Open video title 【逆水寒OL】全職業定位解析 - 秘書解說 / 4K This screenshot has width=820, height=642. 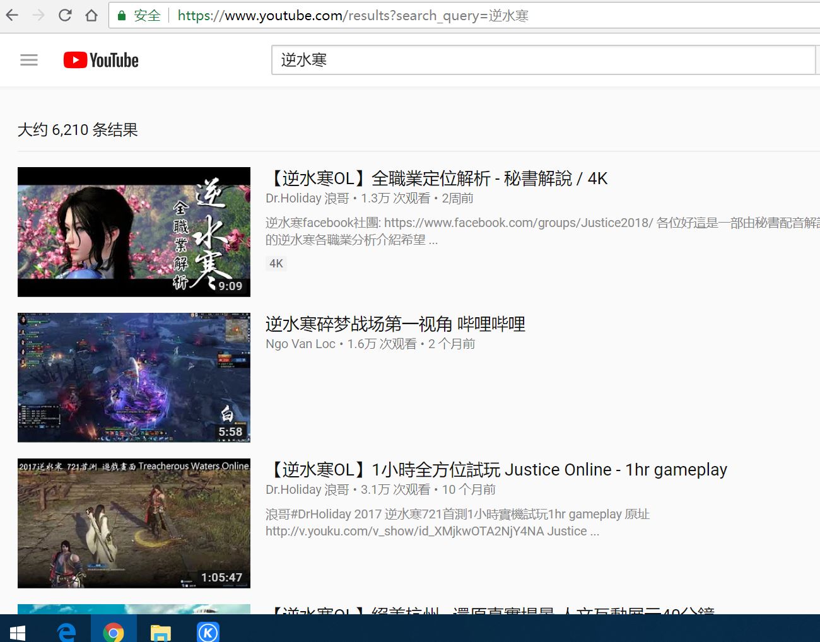point(436,178)
